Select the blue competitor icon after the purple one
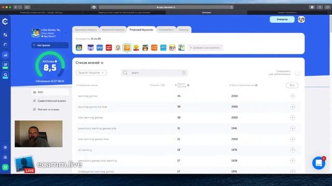332x186 pixels. pyautogui.click(x=100, y=48)
